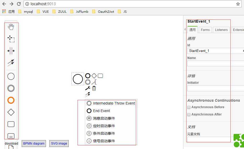Reload the page
The width and height of the screenshot is (244, 149).
(19, 4)
